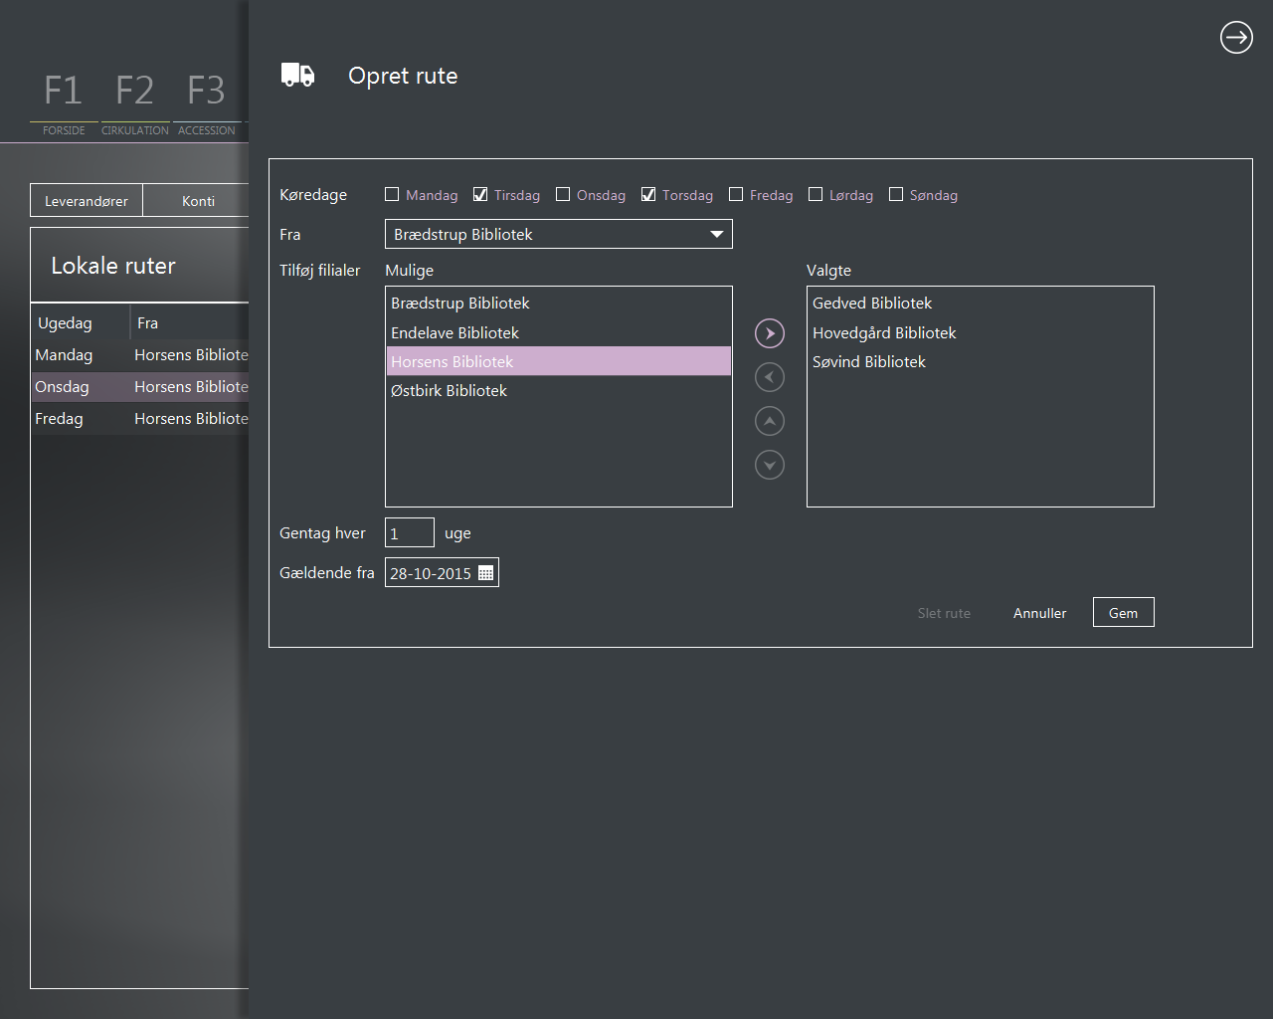Viewport: 1273px width, 1019px height.
Task: Click the Fra column header in routes table
Action: click(190, 322)
